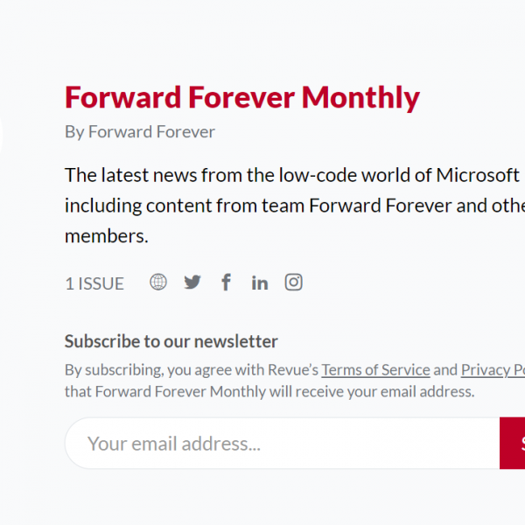Click the word 'Revue's' in the notice

pyautogui.click(x=293, y=370)
